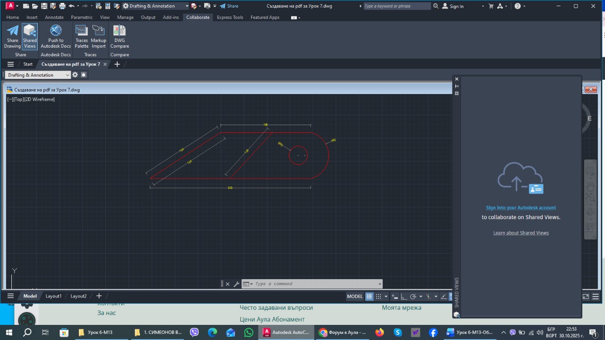
Task: Launch DWG Compare
Action: 120,36
